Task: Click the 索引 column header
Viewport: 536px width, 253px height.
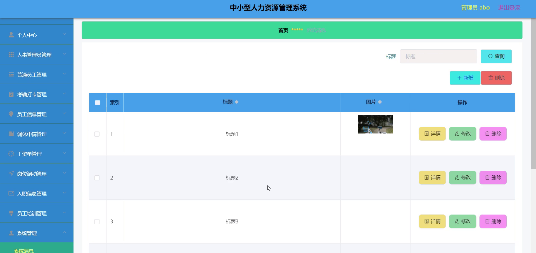Action: pos(115,102)
